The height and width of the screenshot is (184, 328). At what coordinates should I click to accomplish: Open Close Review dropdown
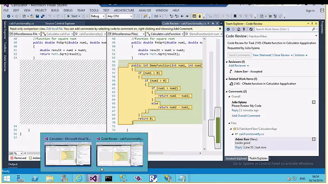[282, 55]
